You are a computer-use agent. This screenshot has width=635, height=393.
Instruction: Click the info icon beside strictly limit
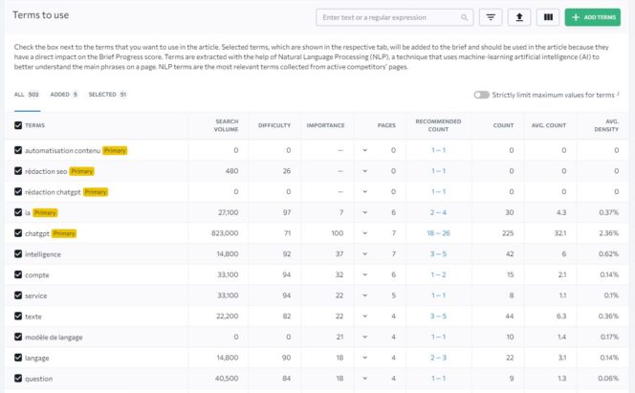pos(619,95)
